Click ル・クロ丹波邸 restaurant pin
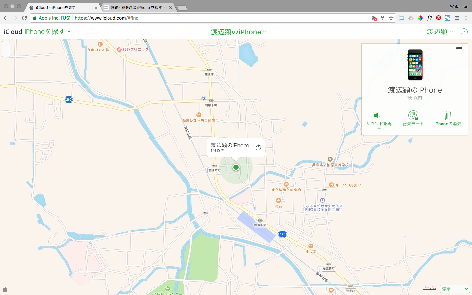The image size is (472, 295). [331, 185]
